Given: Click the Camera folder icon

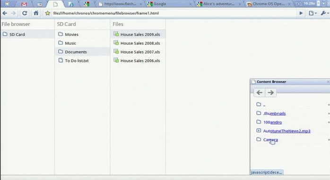Looking at the screenshot, I should tap(259, 139).
